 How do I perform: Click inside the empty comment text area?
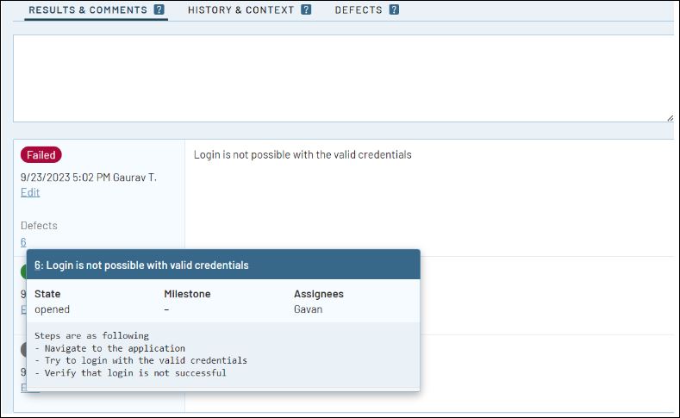pyautogui.click(x=344, y=78)
